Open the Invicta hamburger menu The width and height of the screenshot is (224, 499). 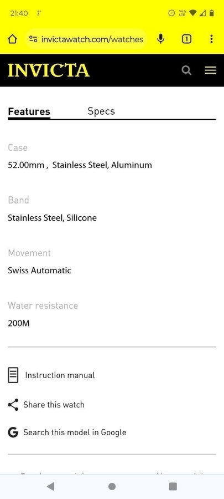[x=210, y=70]
